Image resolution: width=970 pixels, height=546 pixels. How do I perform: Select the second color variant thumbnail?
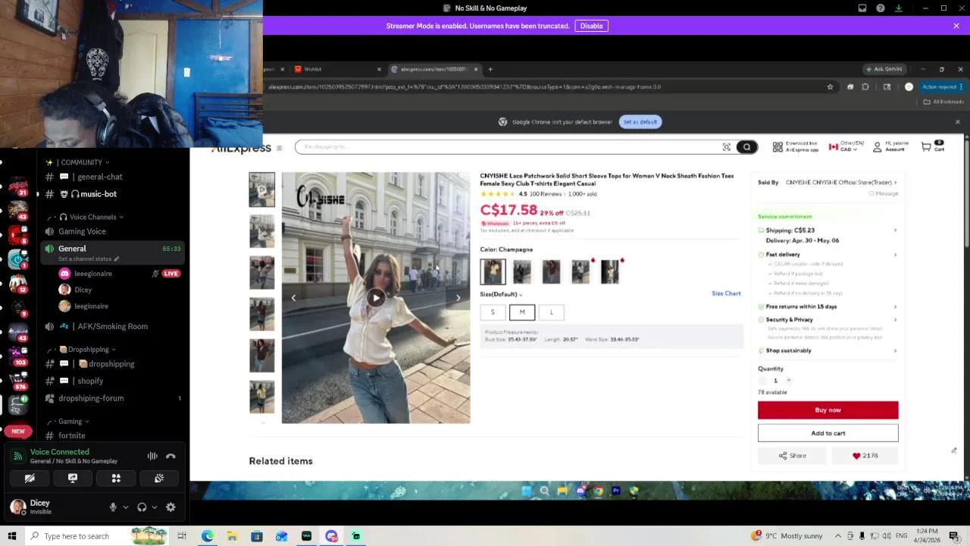[x=522, y=271]
